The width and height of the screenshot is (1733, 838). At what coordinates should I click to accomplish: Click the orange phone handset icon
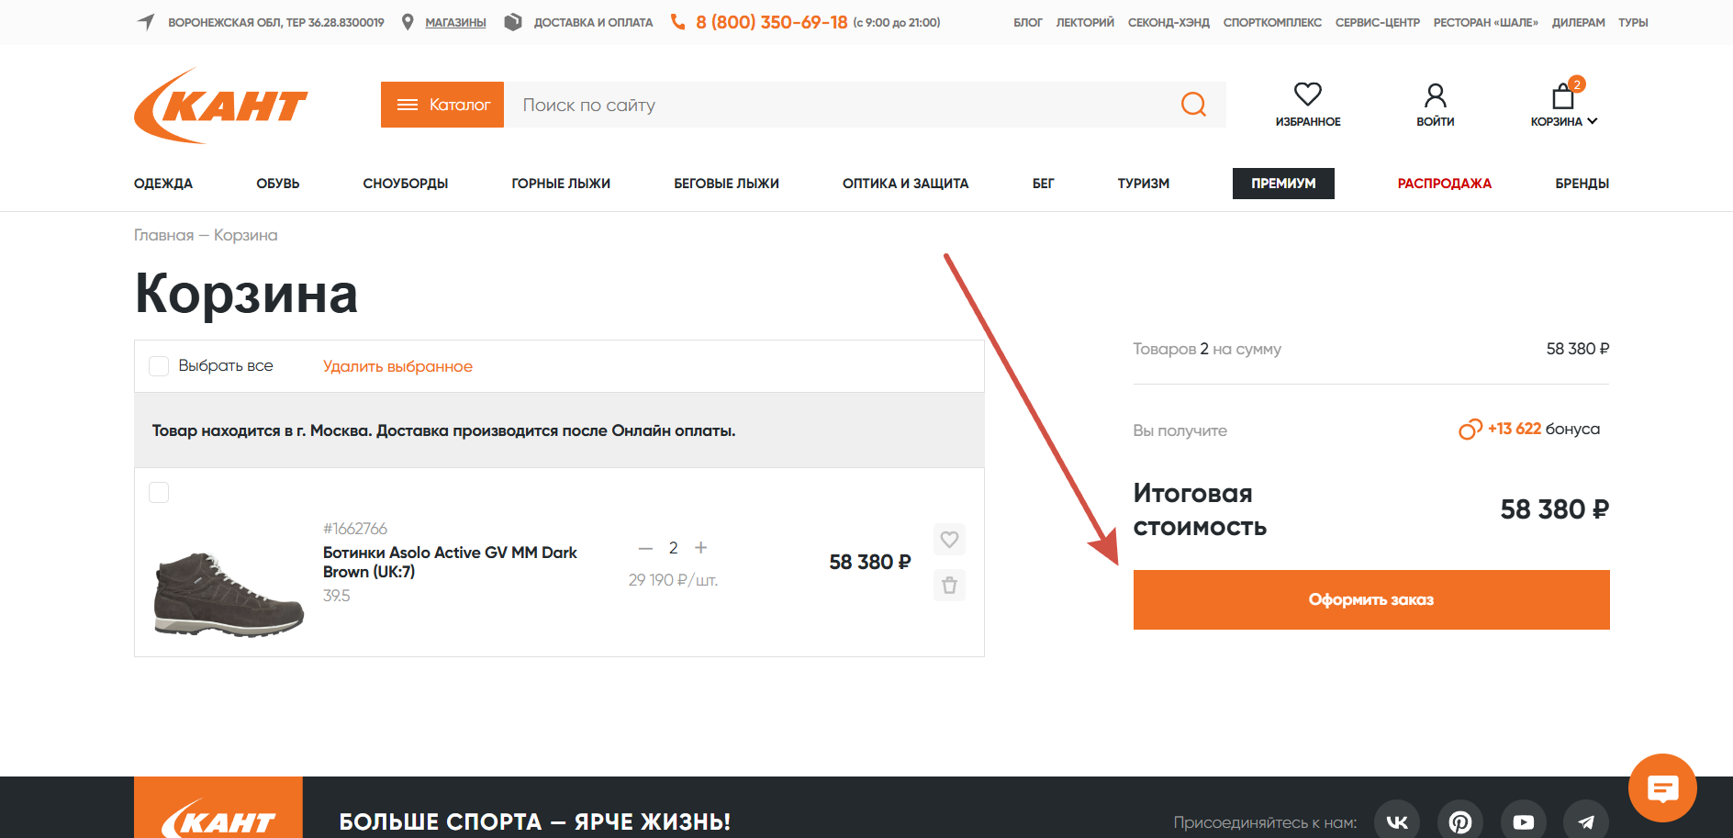[678, 22]
